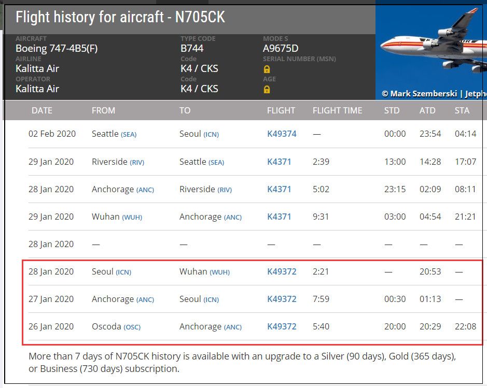The width and height of the screenshot is (487, 388).
Task: Open flight K4371 Riverside to Seattle
Action: 279,162
